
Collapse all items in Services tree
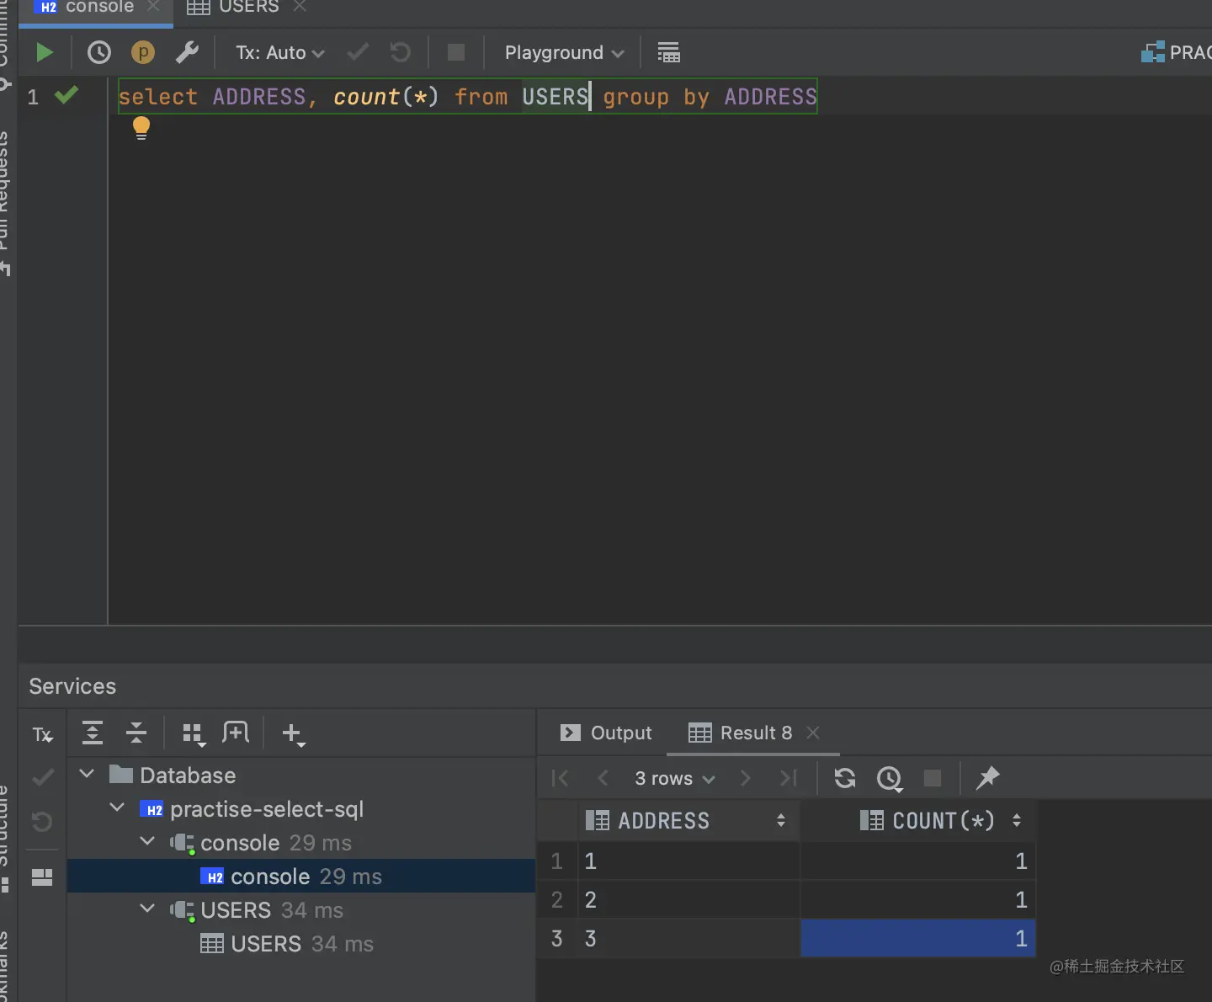click(x=136, y=733)
